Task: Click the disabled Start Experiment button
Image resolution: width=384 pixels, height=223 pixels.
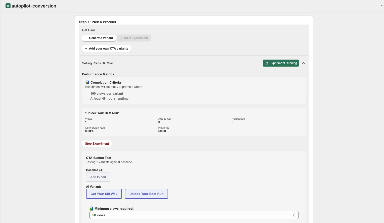Action: pos(134,38)
